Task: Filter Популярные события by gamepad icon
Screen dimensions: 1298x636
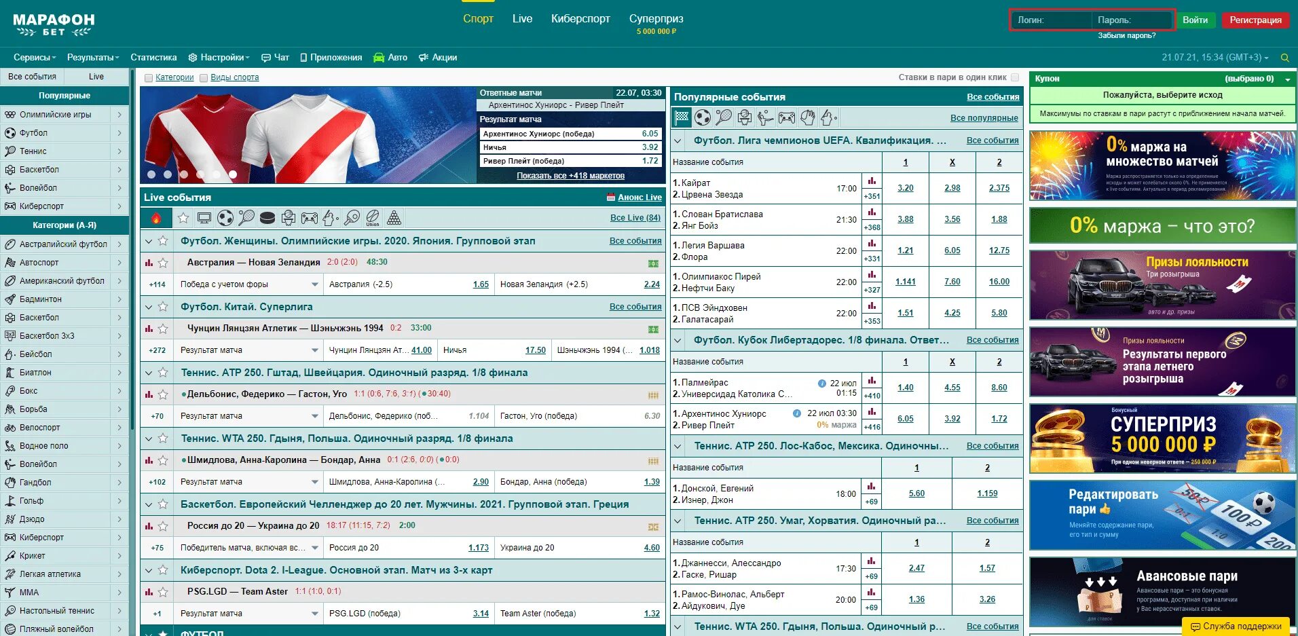Action: pyautogui.click(x=787, y=117)
